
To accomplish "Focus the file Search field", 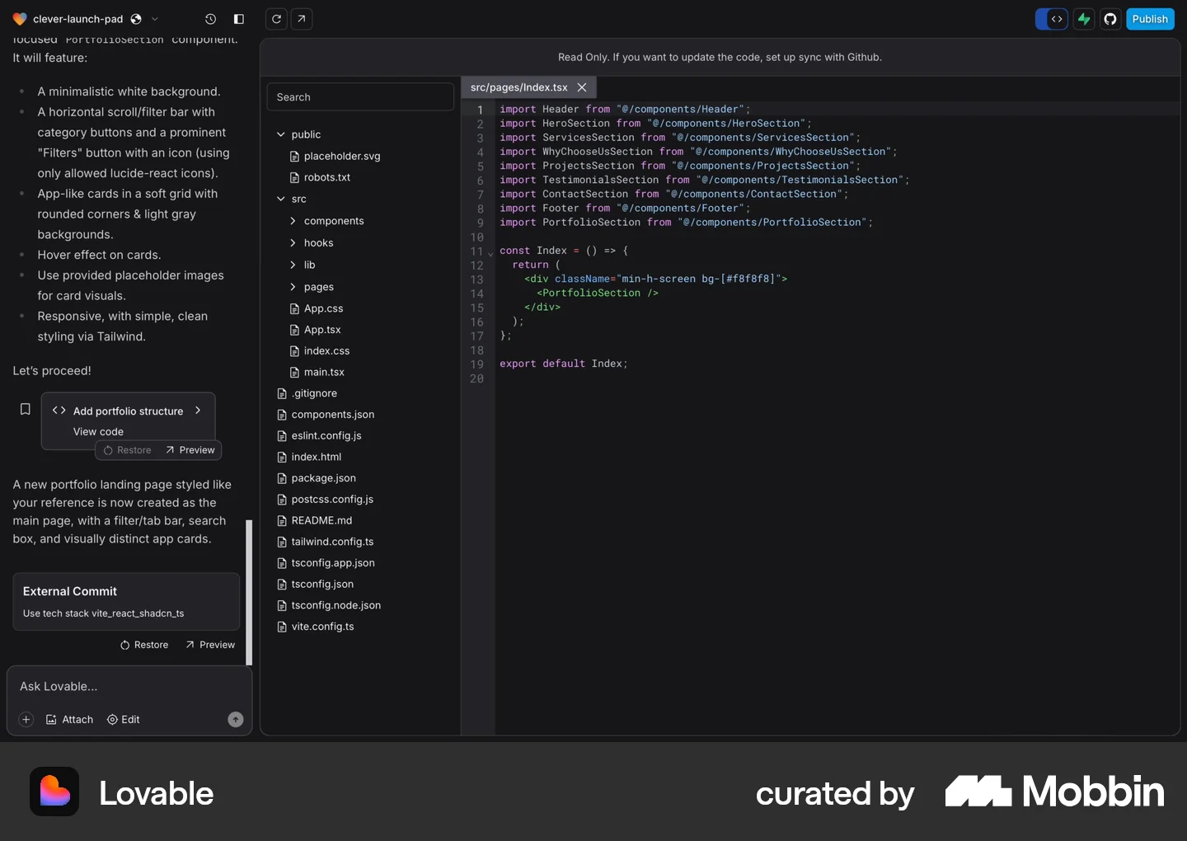I will (360, 97).
